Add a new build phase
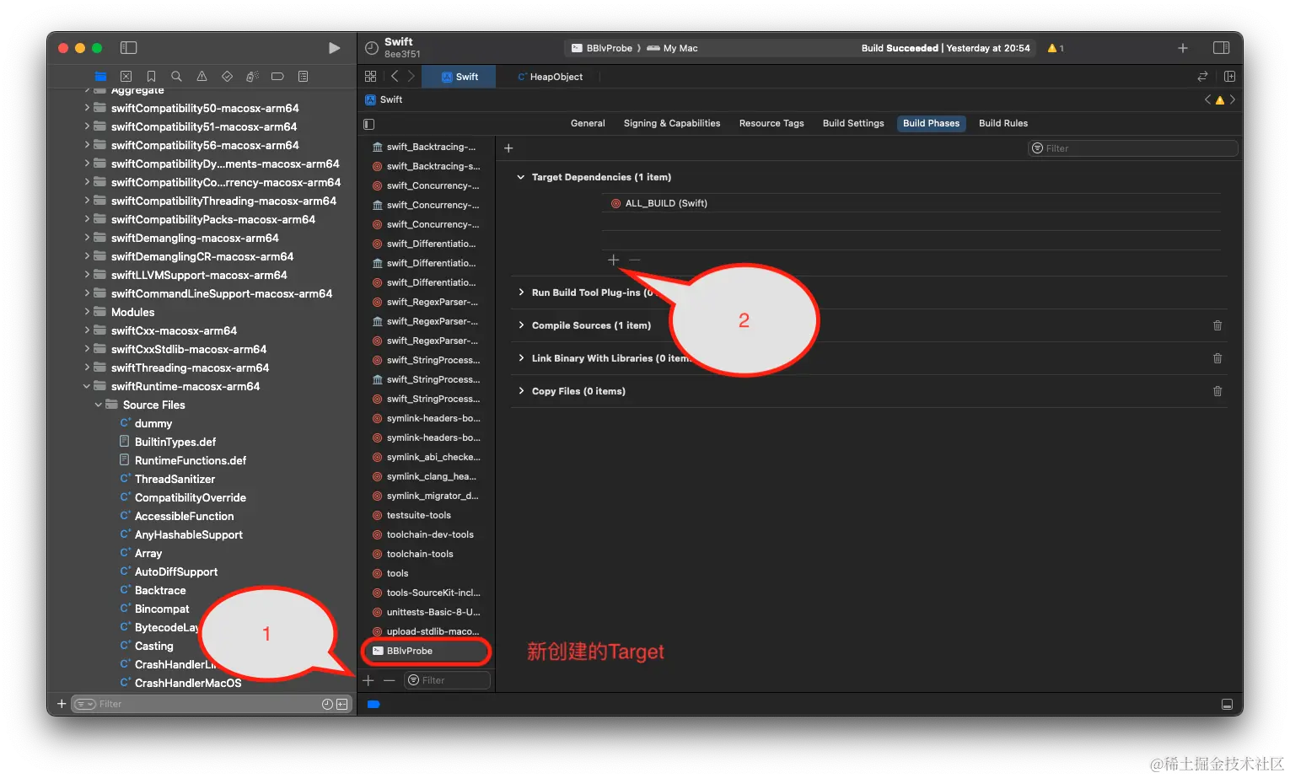Screen dimensions: 1290x778 point(508,148)
